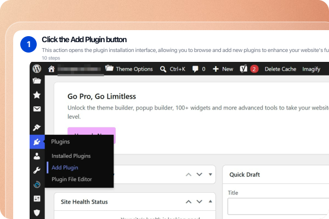
Task: Open the shield security sidebar icon
Action: [x=37, y=212]
